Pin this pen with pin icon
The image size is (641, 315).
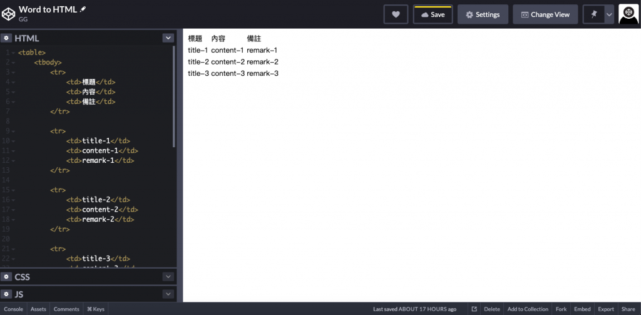(x=594, y=14)
